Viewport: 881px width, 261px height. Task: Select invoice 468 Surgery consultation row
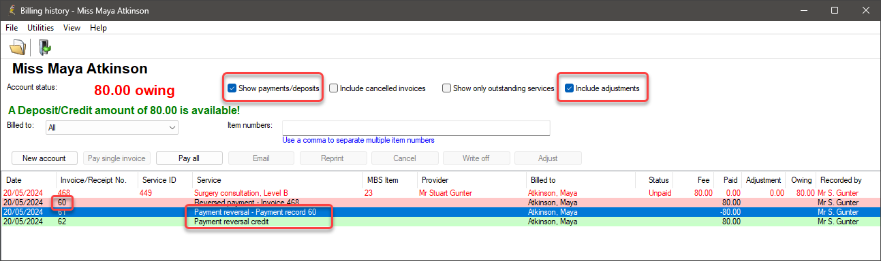[x=440, y=193]
